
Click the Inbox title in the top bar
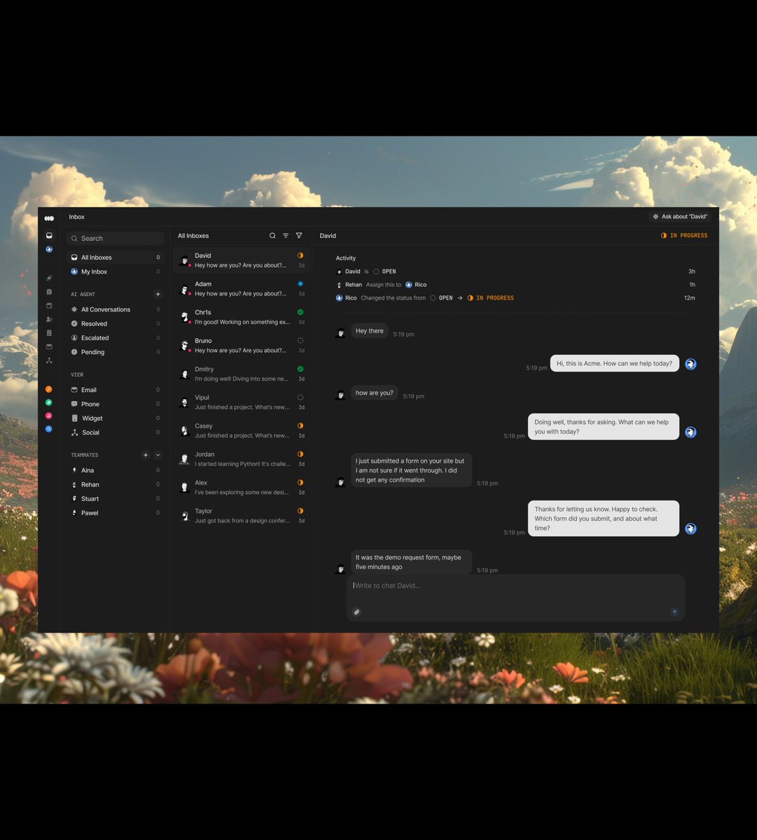(77, 217)
